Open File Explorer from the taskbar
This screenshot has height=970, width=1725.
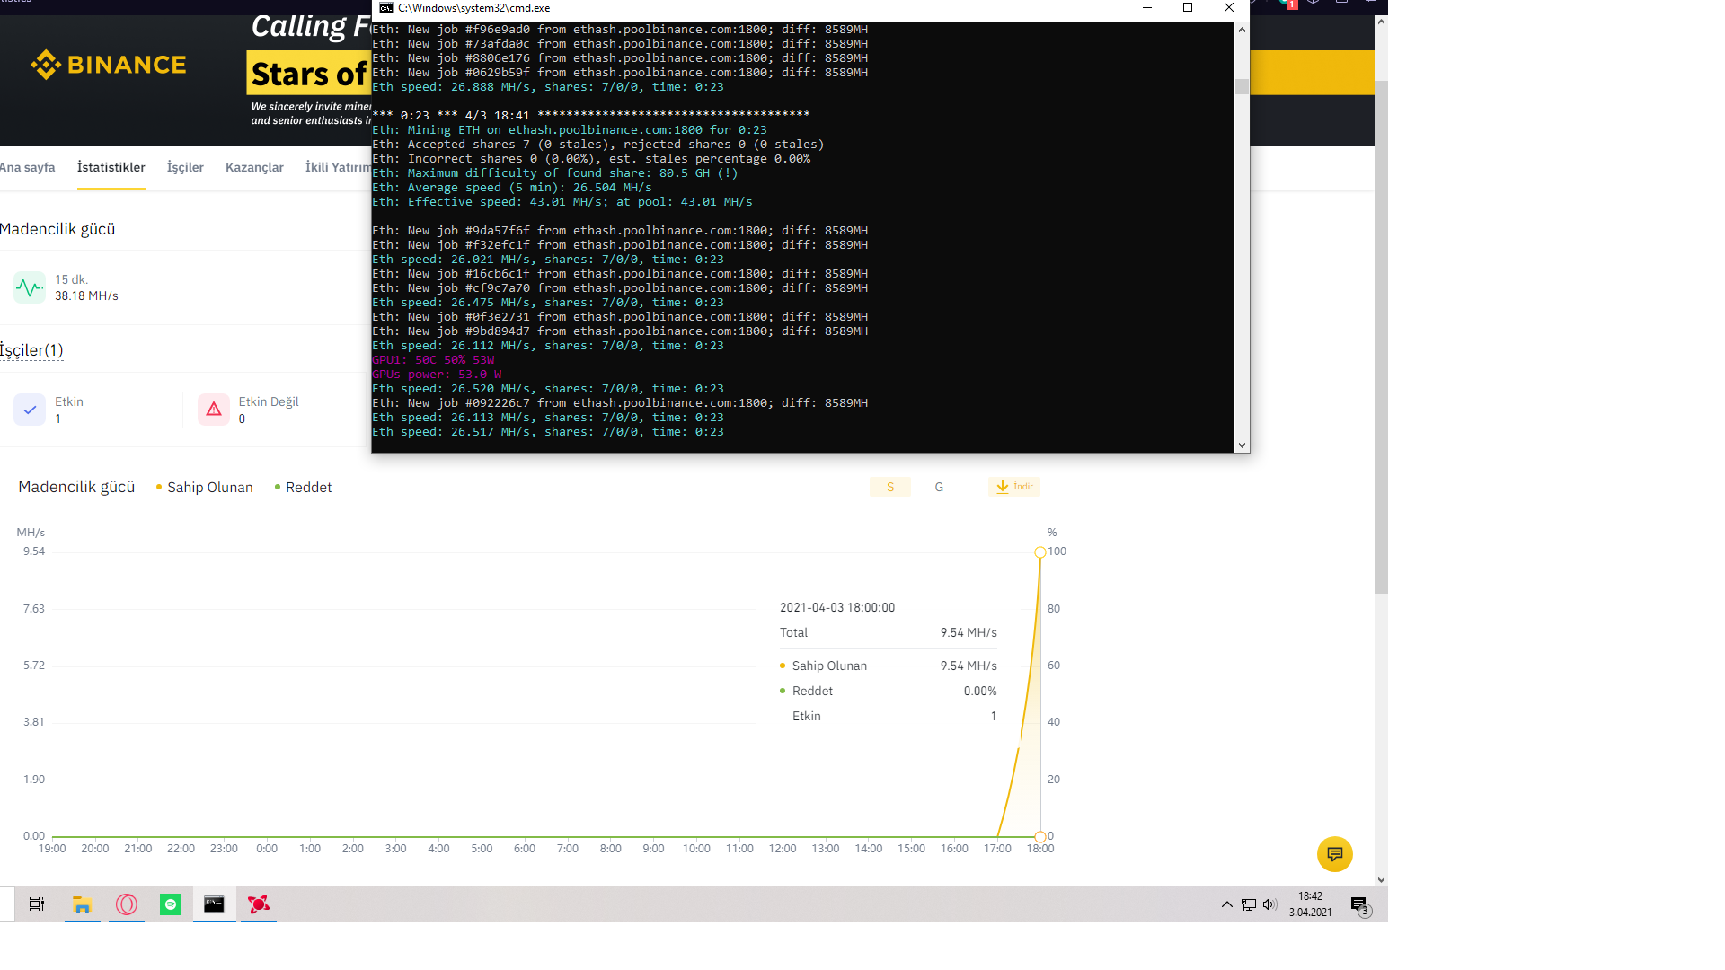pyautogui.click(x=83, y=904)
